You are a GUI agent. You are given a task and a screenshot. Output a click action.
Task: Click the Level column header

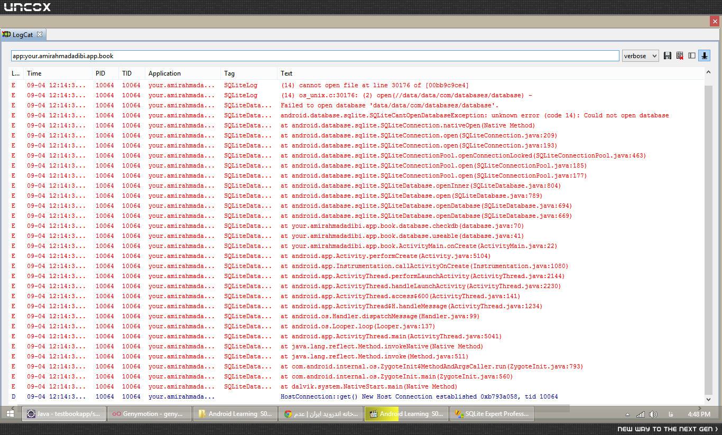[x=16, y=73]
